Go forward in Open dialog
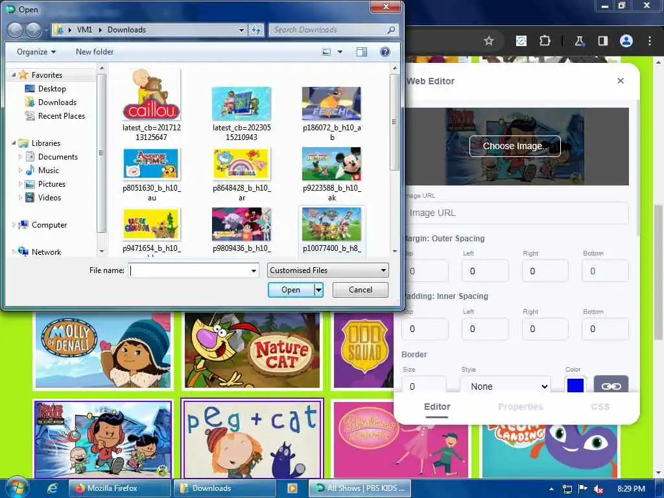The width and height of the screenshot is (664, 498). tap(33, 30)
